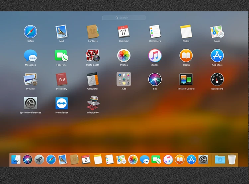Click Maps in the Dock

pyautogui.click(x=121, y=159)
